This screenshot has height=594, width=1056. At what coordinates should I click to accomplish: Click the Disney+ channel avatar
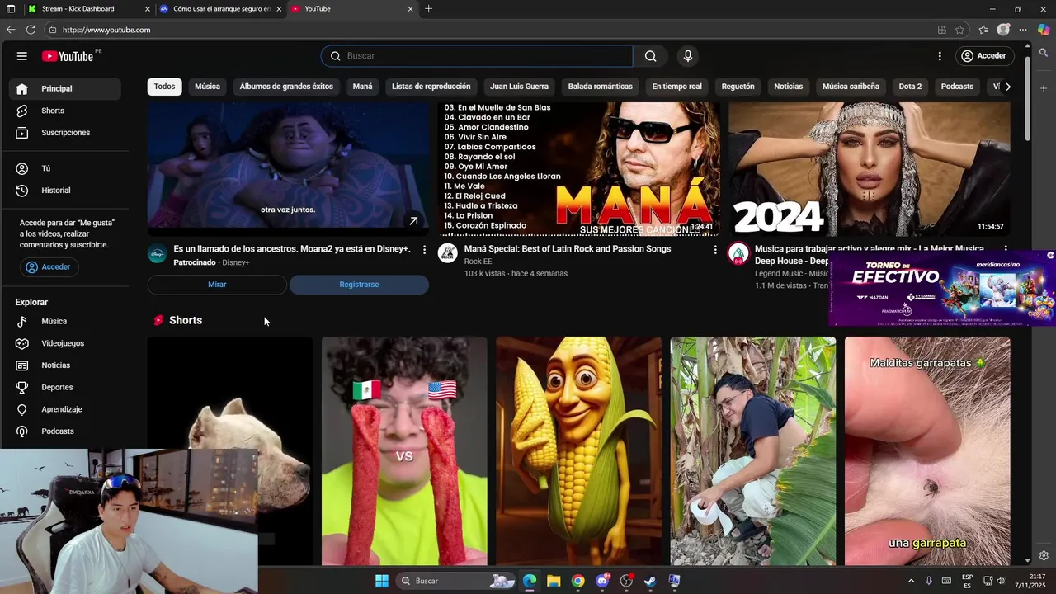pyautogui.click(x=158, y=253)
